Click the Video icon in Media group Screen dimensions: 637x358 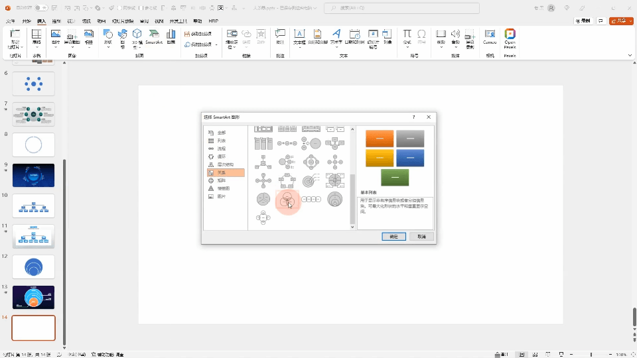pos(441,34)
